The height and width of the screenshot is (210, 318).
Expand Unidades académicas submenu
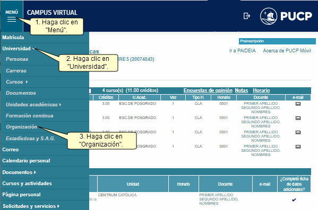point(60,105)
